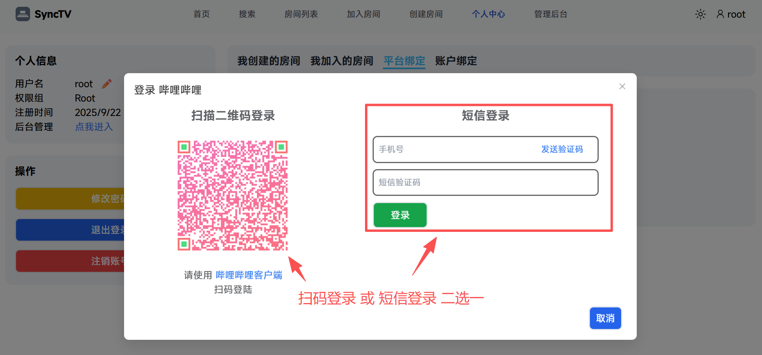The height and width of the screenshot is (355, 762).
Task: Click the Bilibili login QR code
Action: (233, 195)
